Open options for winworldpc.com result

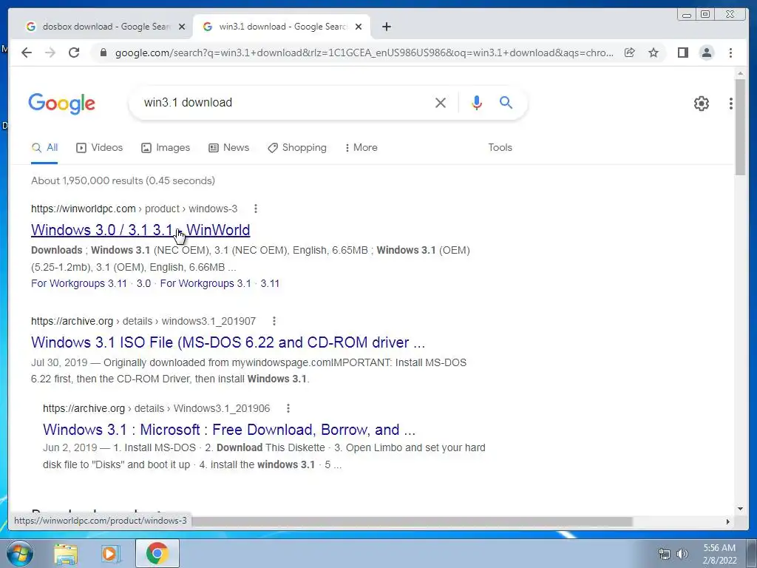[255, 209]
